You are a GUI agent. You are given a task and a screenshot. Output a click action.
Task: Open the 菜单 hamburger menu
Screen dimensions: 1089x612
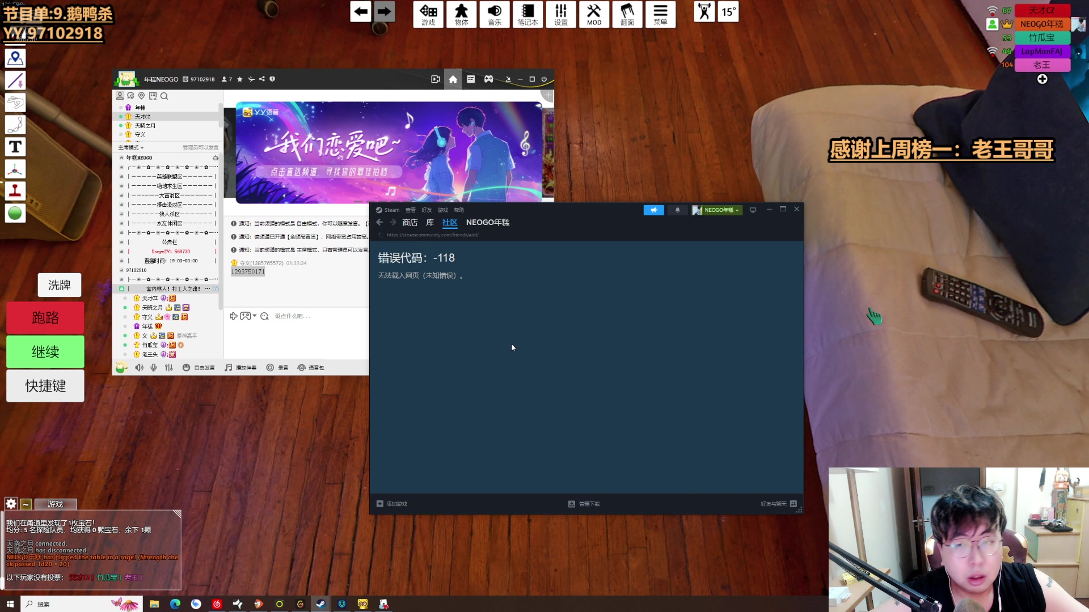pos(660,14)
